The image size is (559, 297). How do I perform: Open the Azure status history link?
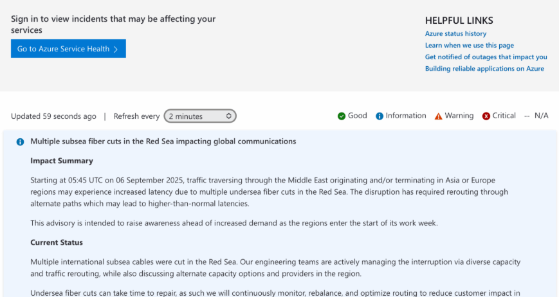click(x=455, y=33)
